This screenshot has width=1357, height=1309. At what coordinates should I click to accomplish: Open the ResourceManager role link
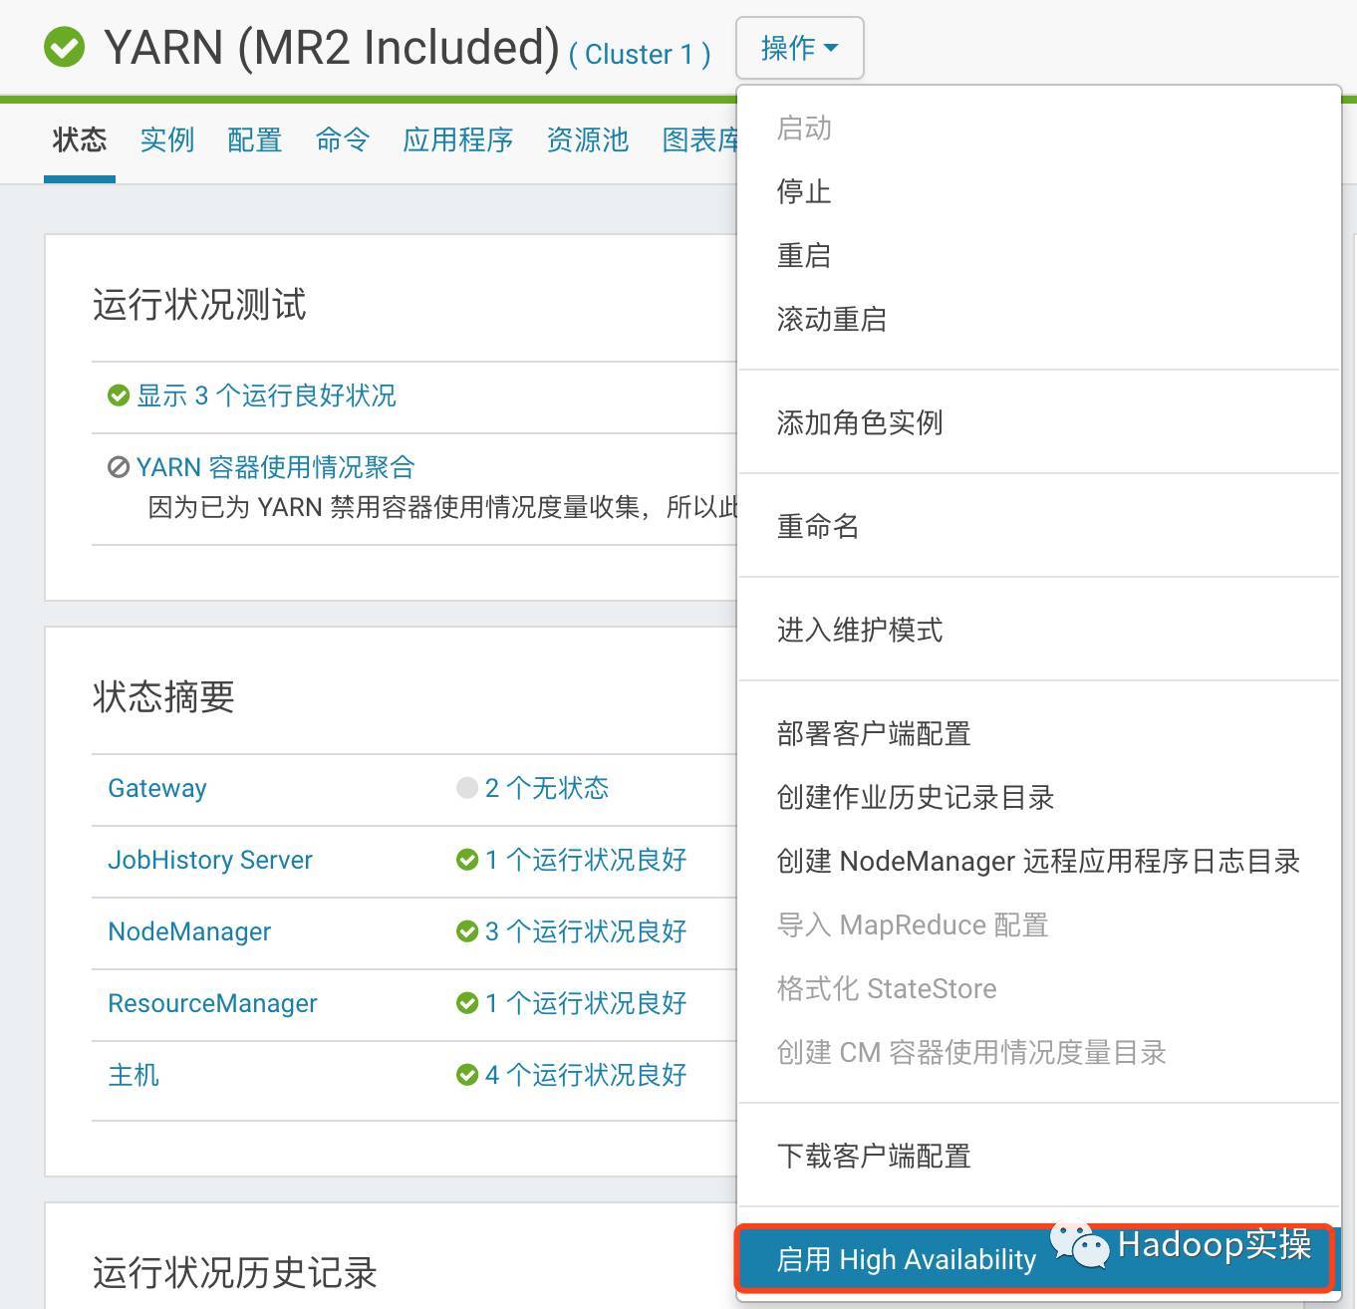(212, 1003)
